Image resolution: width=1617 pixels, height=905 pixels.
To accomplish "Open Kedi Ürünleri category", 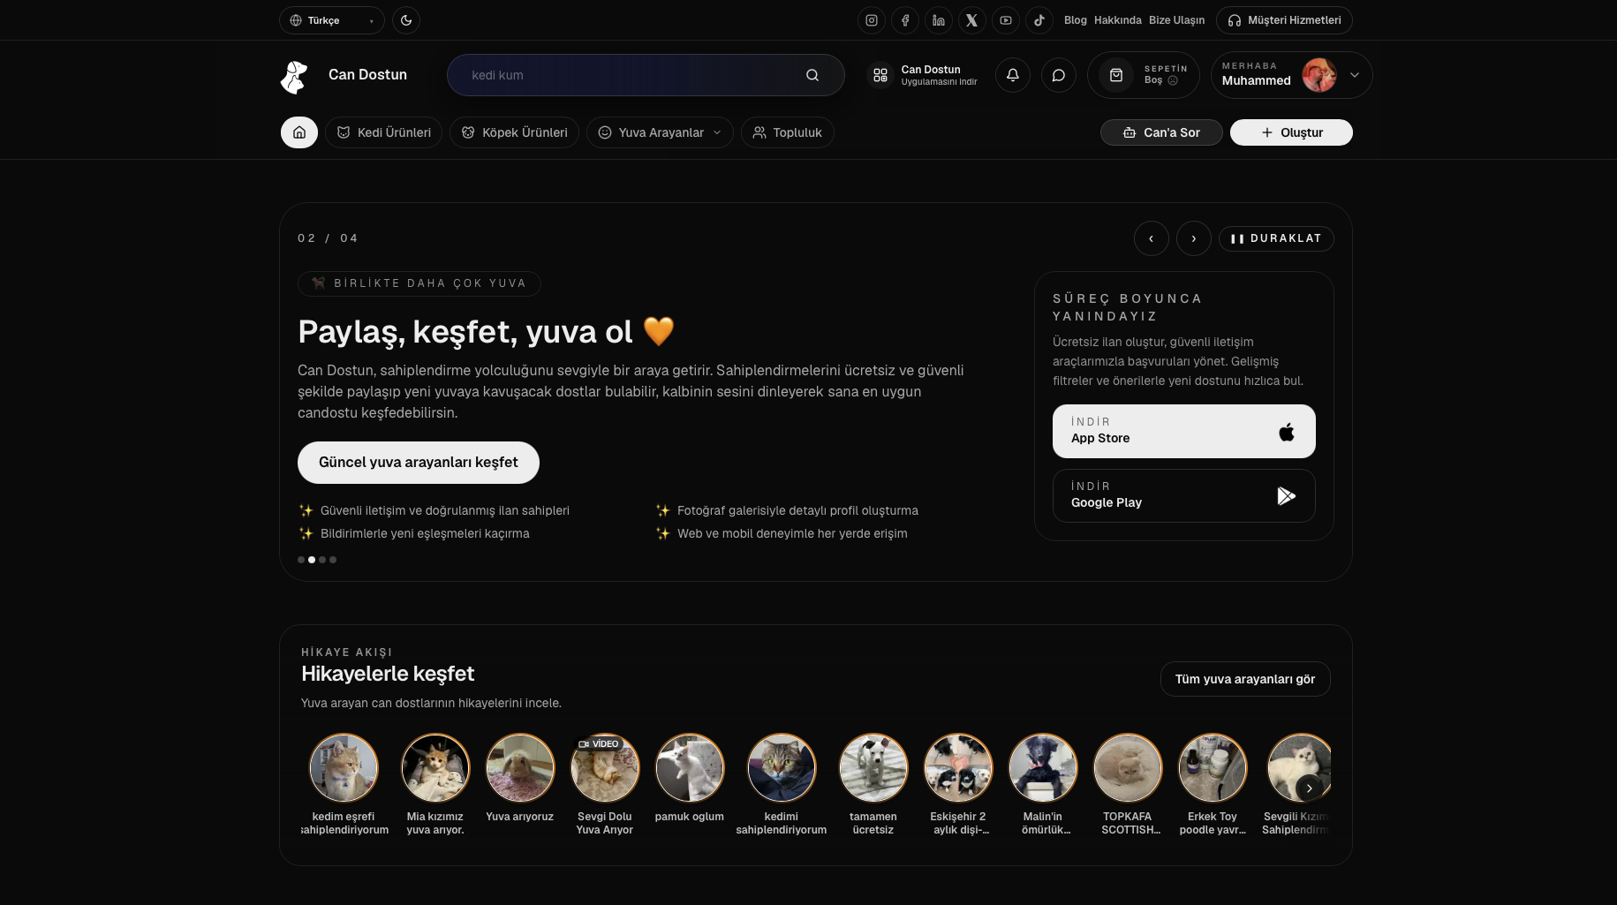I will (383, 132).
